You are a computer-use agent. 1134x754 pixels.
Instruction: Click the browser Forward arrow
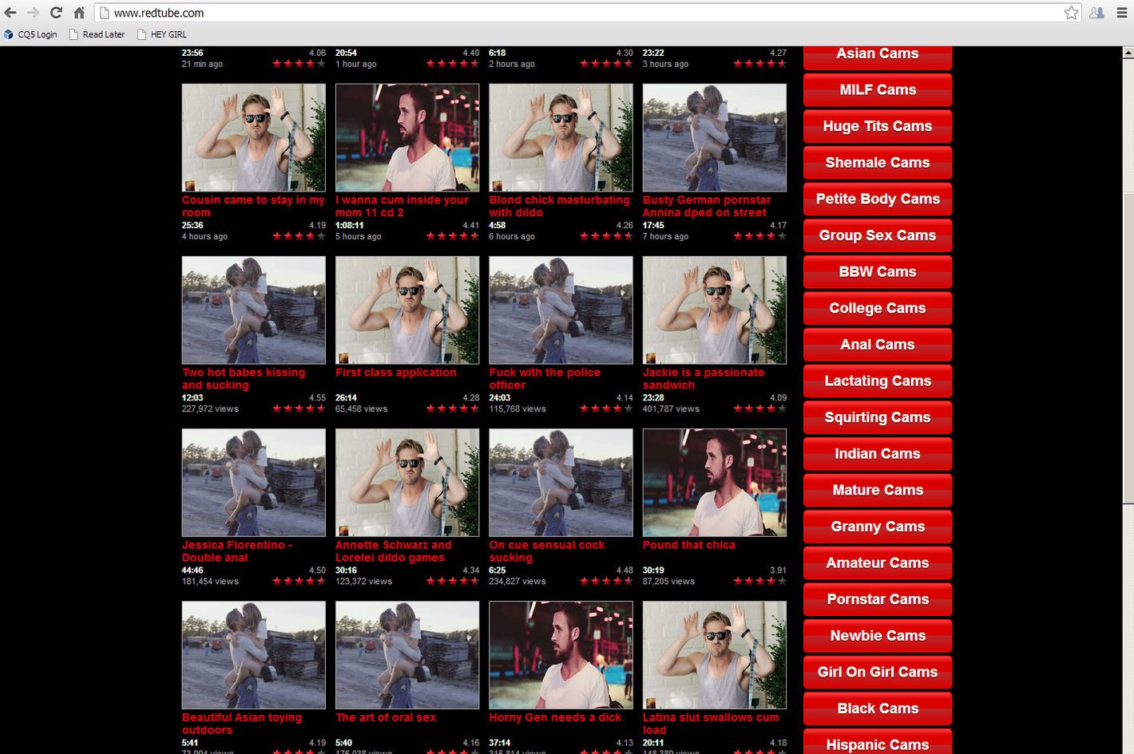point(33,13)
